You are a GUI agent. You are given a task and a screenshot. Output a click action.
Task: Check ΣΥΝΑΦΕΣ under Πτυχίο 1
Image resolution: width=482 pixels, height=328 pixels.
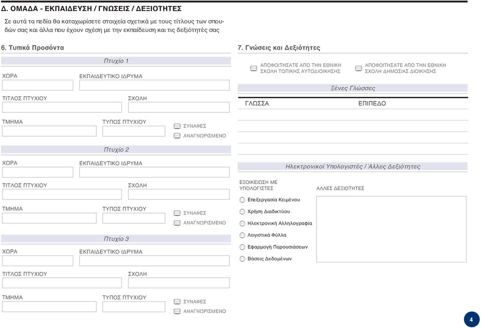[177, 126]
